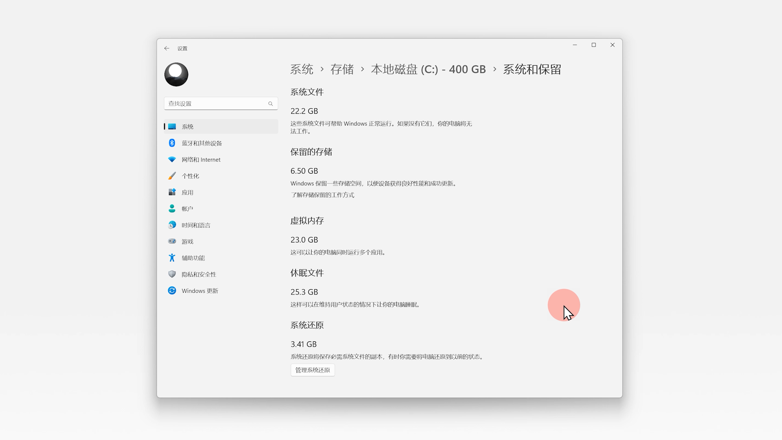This screenshot has width=782, height=440.
Task: Click the search magnifier icon
Action: click(x=270, y=103)
